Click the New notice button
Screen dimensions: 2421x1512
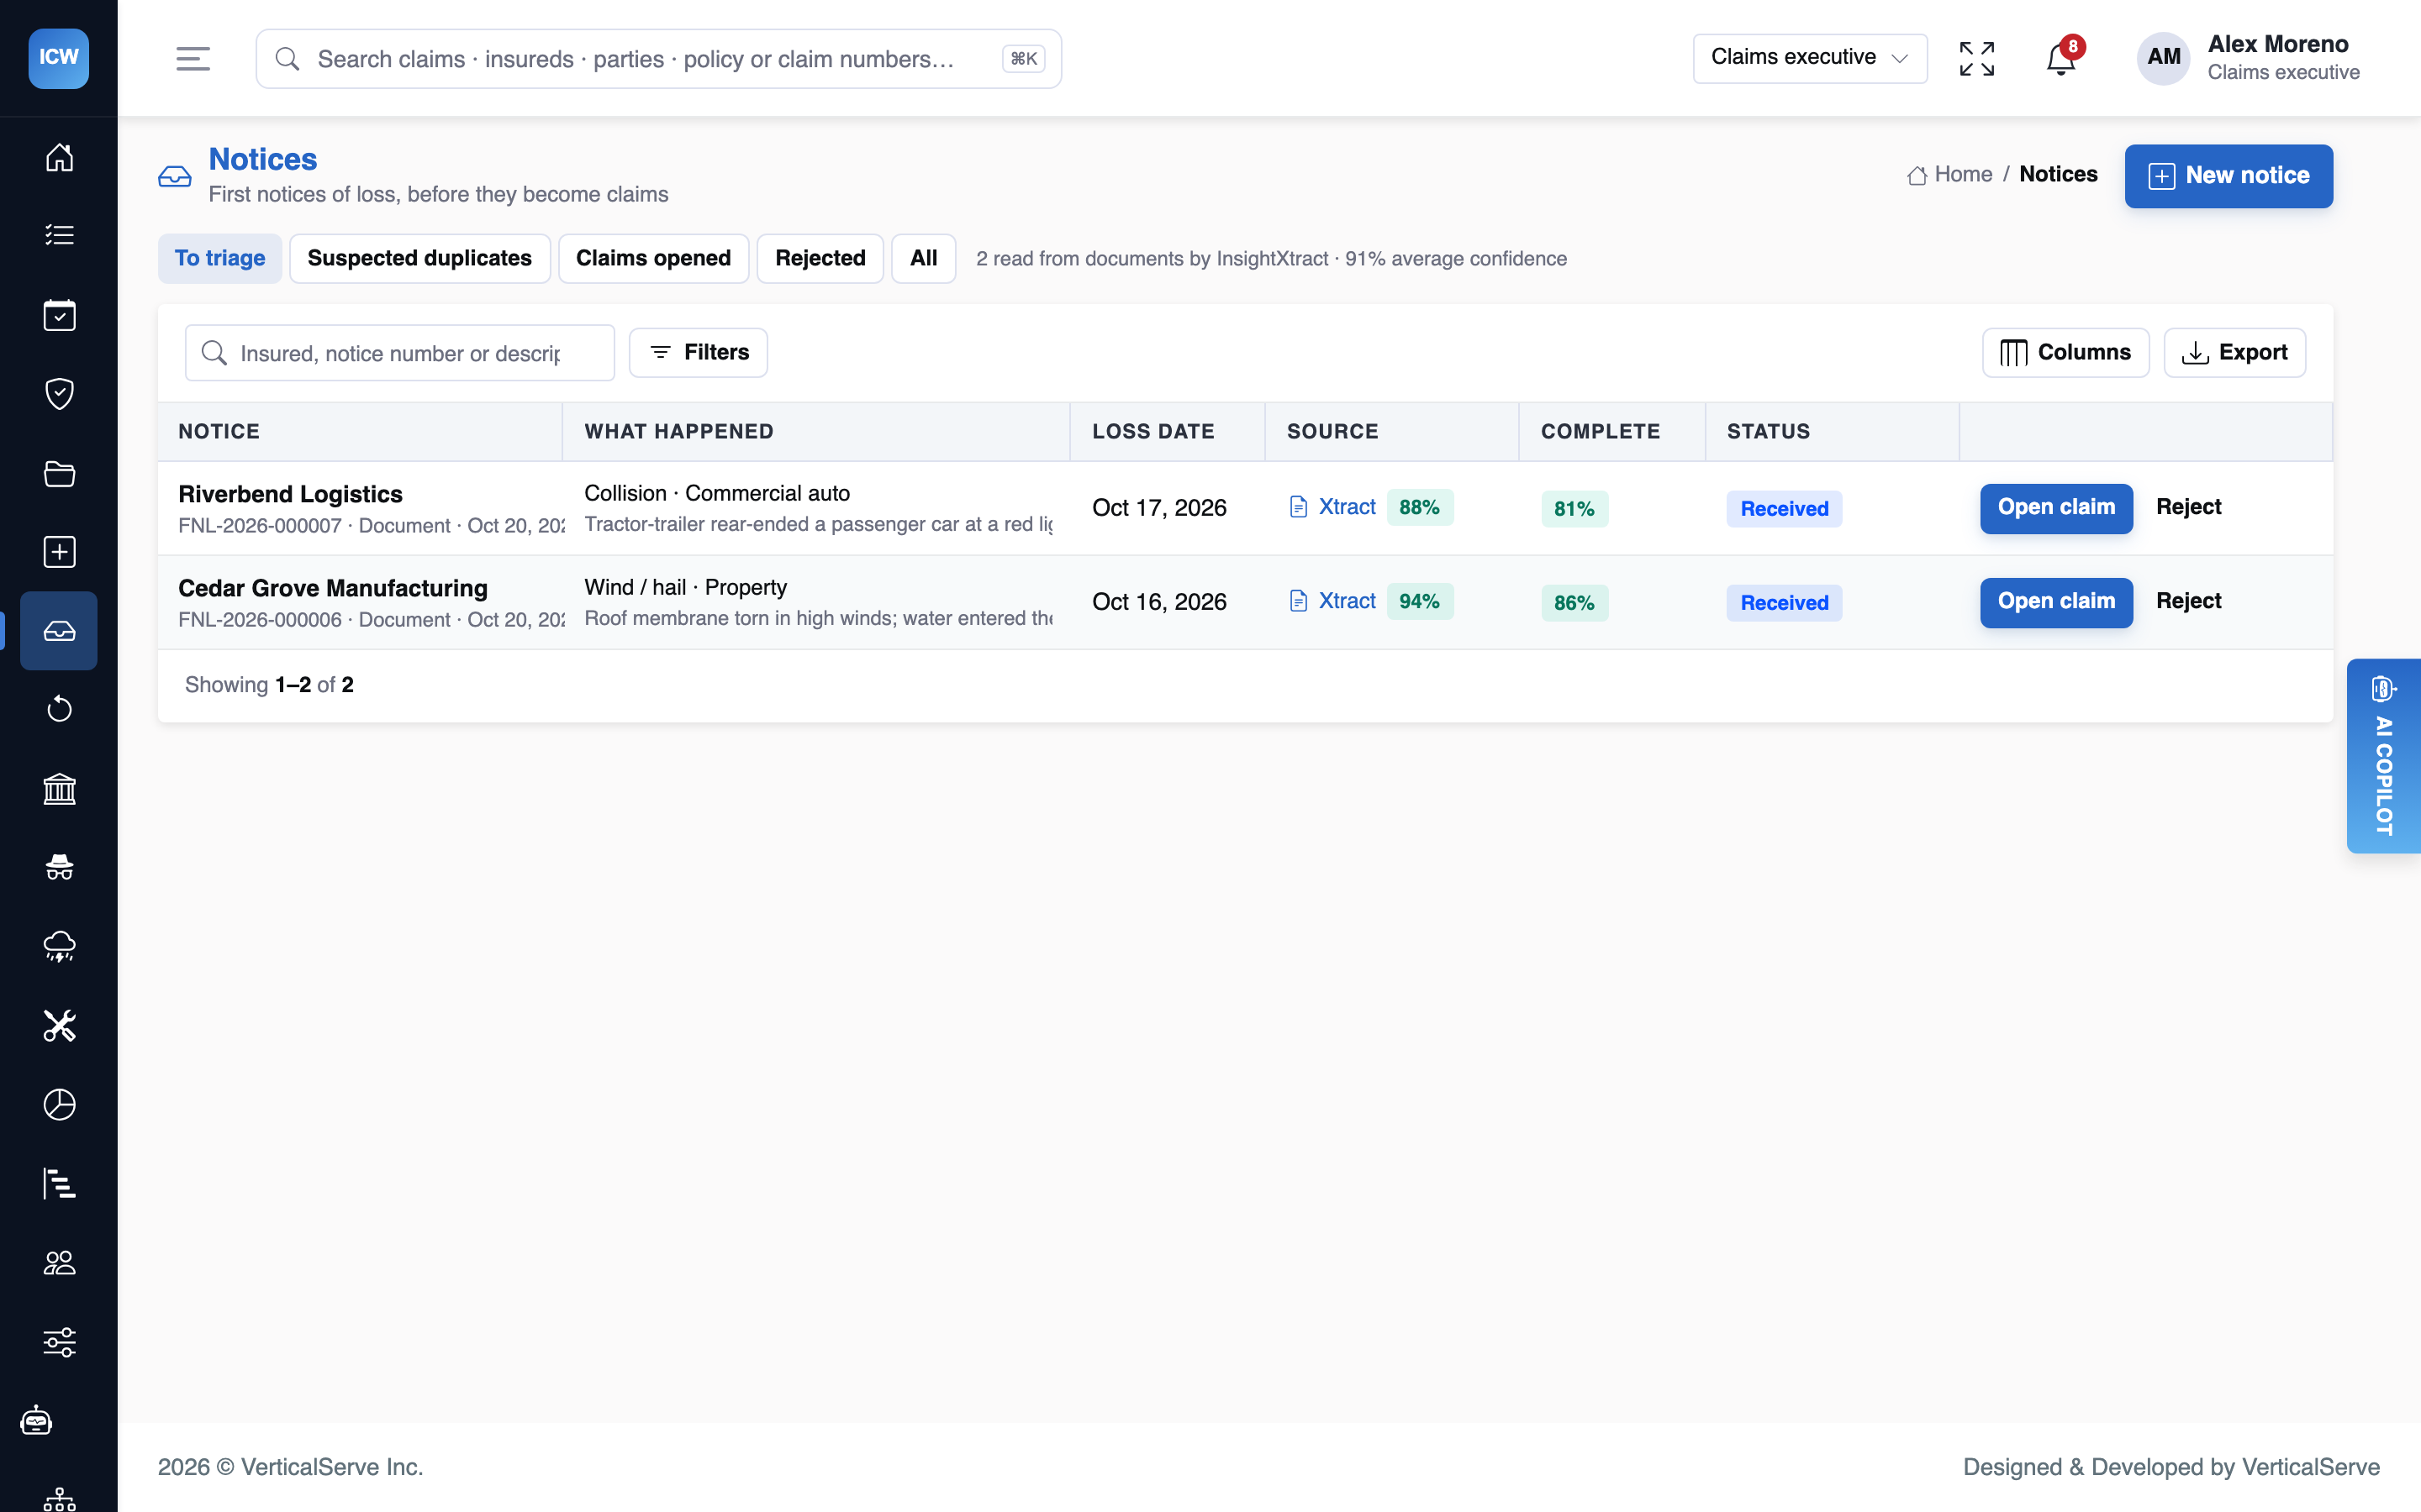coord(2228,176)
